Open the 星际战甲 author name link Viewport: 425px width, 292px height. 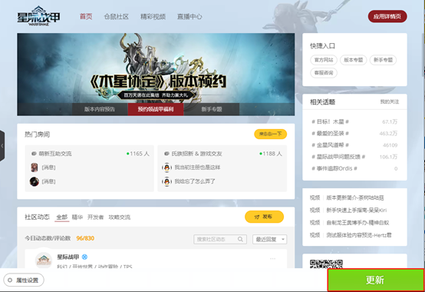tap(68, 257)
